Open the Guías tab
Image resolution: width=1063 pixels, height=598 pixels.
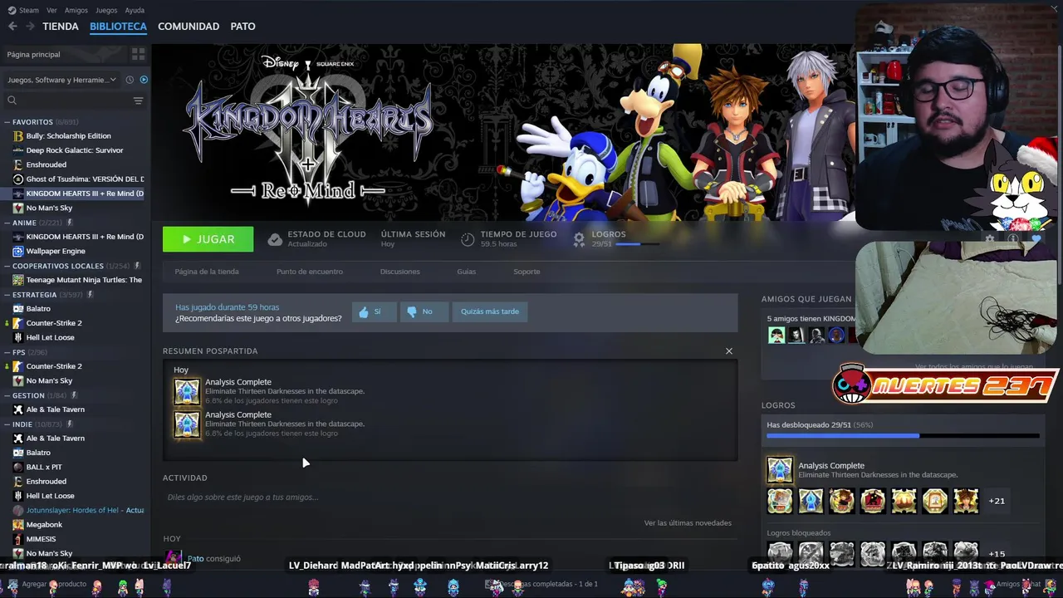pos(466,272)
